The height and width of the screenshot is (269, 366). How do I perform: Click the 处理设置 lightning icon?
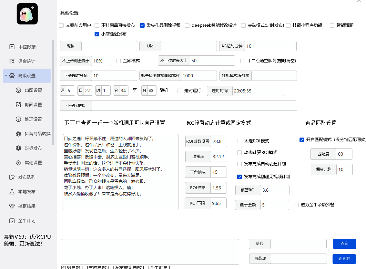[18, 119]
